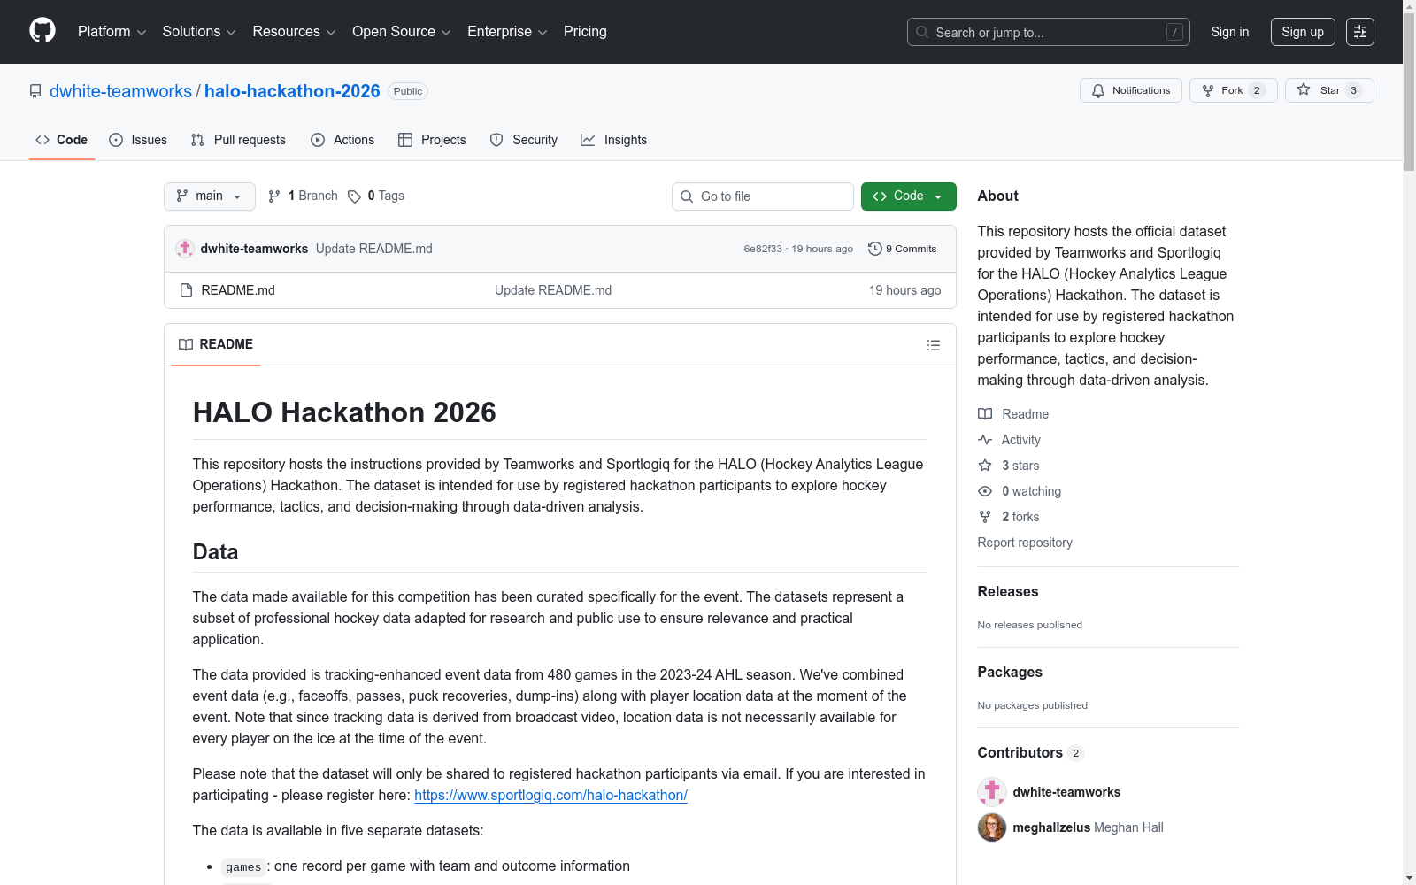Click the book icon next to Readme

click(x=985, y=414)
